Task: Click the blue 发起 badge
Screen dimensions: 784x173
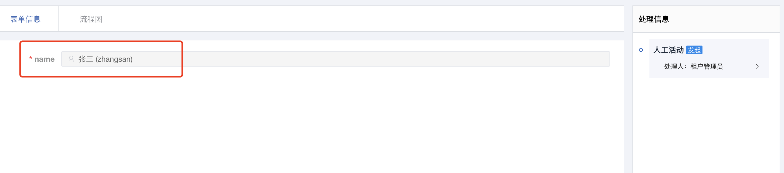Action: (694, 50)
